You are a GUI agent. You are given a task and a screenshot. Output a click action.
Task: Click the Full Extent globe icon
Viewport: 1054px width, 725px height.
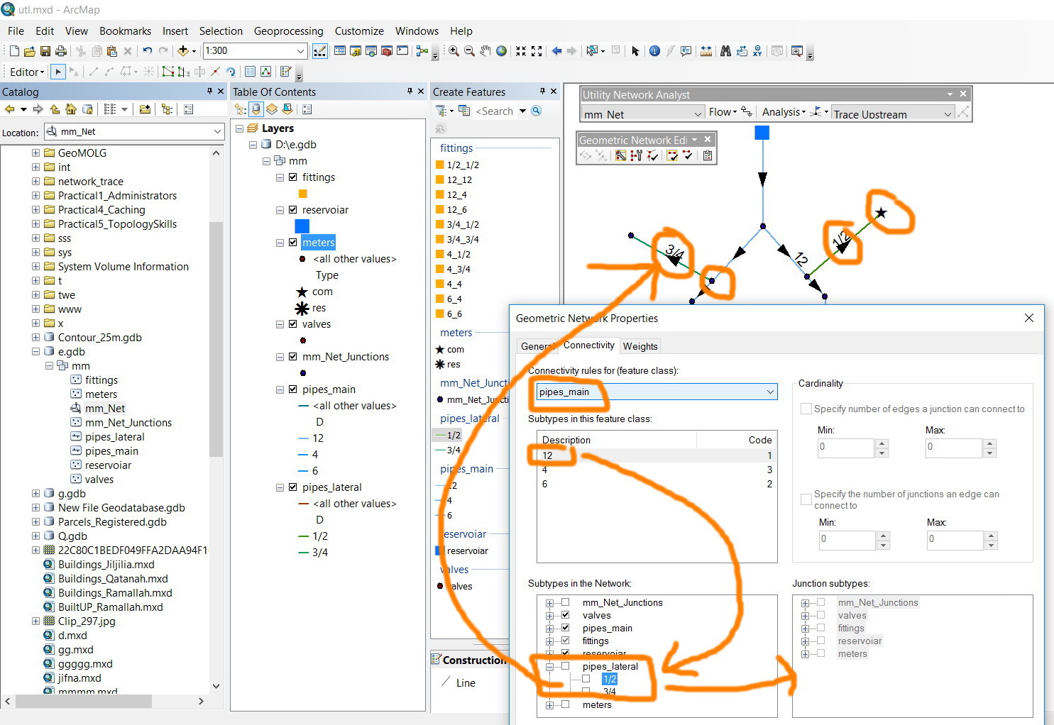point(502,51)
